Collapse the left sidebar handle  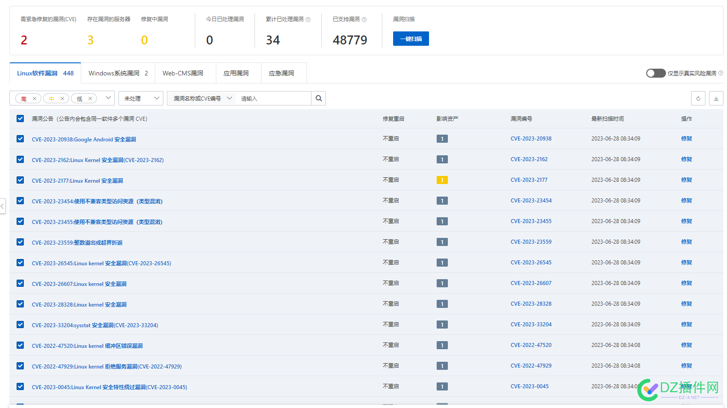click(x=3, y=206)
